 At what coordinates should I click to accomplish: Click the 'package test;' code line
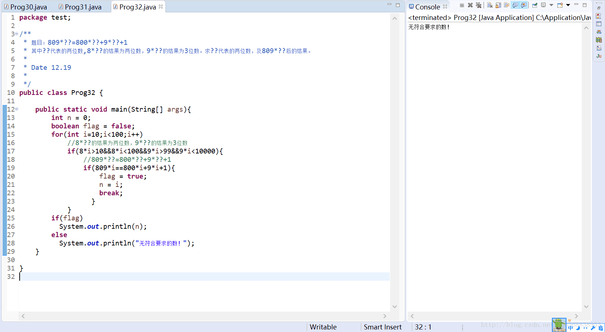[45, 17]
